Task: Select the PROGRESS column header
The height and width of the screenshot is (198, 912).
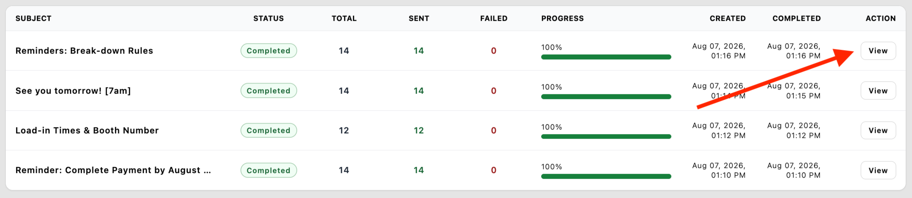Action: tap(562, 18)
